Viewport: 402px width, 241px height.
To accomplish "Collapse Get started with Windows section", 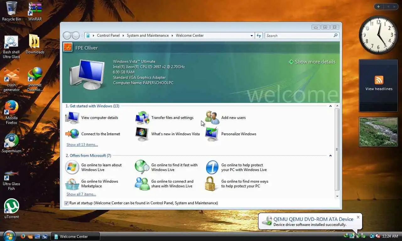I will pyautogui.click(x=330, y=106).
